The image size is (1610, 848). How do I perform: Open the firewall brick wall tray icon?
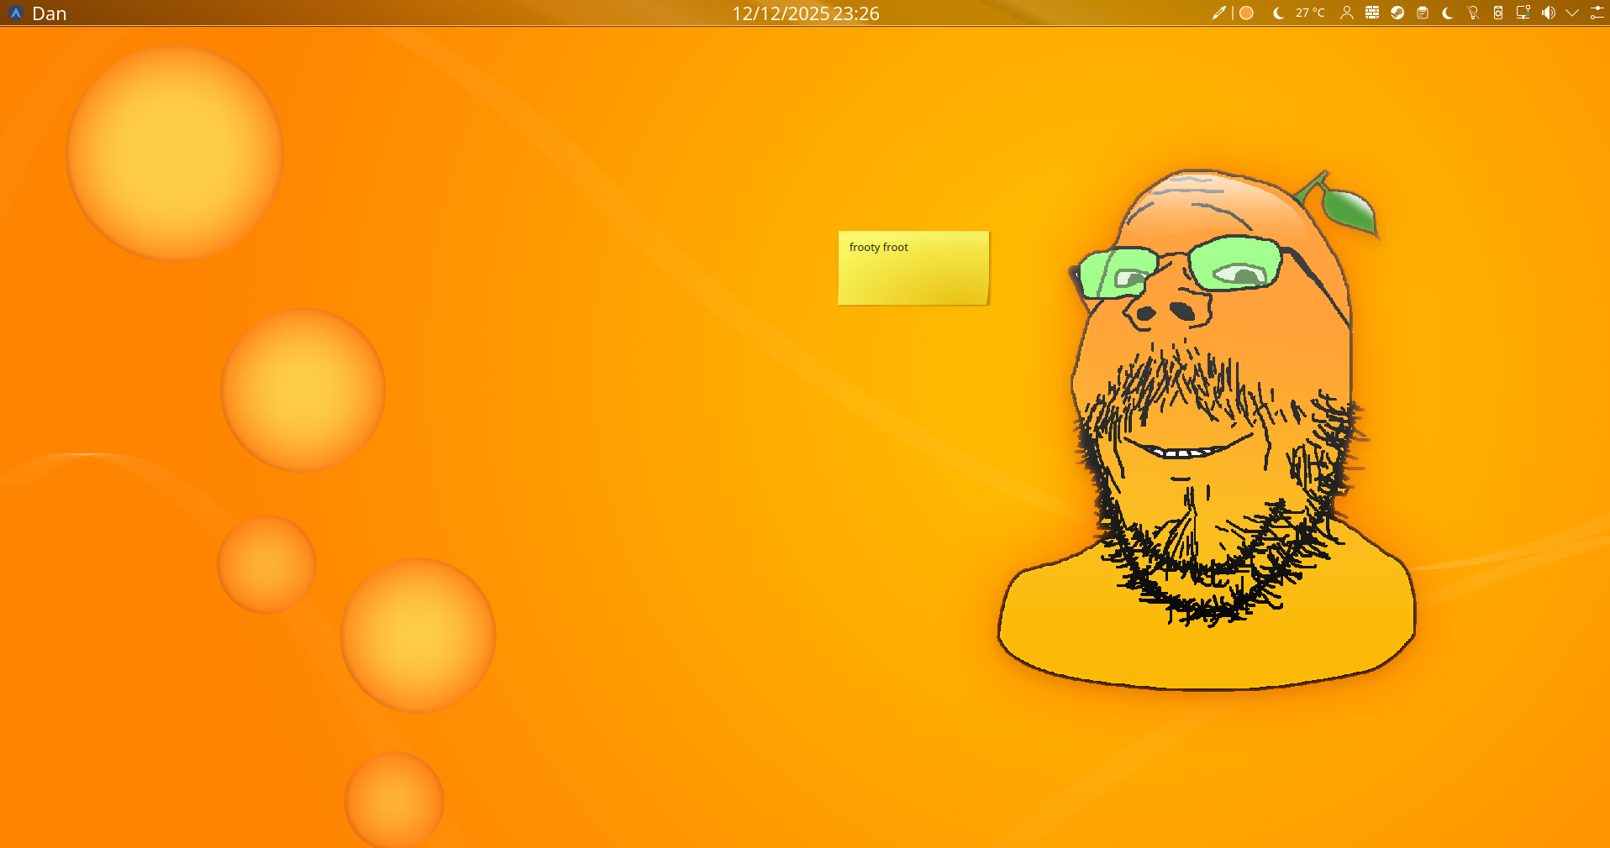point(1372,13)
